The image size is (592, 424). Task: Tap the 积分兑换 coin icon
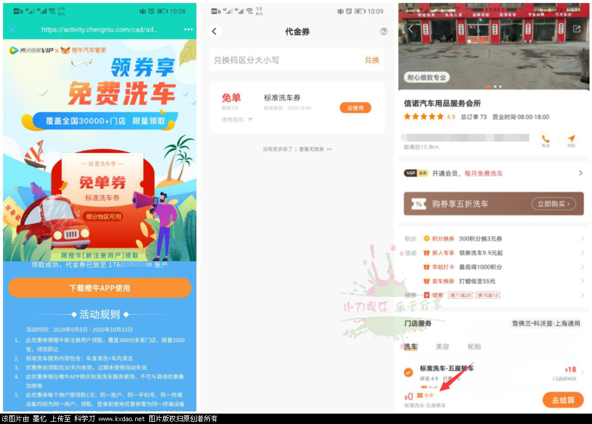pyautogui.click(x=427, y=239)
